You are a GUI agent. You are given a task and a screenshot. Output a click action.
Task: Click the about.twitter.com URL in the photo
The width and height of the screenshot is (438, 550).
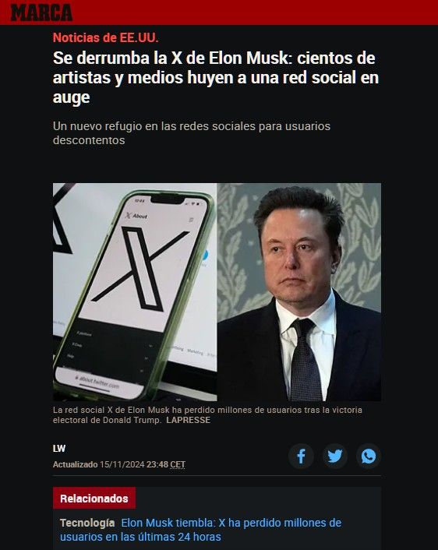pos(98,383)
